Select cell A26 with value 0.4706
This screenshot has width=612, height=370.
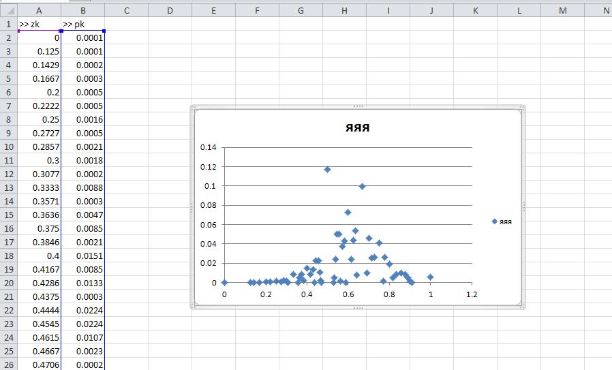tap(39, 365)
